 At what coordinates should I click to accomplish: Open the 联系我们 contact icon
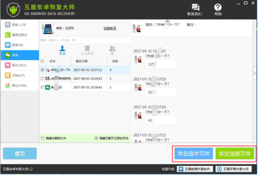point(195,10)
